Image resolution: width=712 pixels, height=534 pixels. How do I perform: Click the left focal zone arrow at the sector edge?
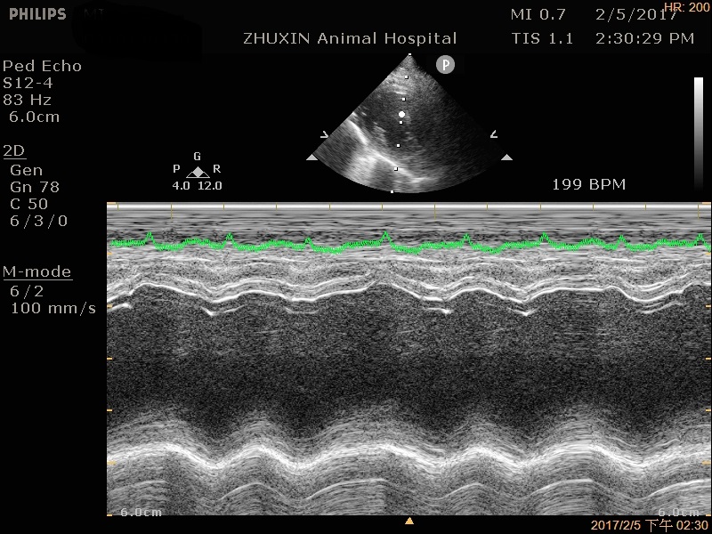pos(325,135)
